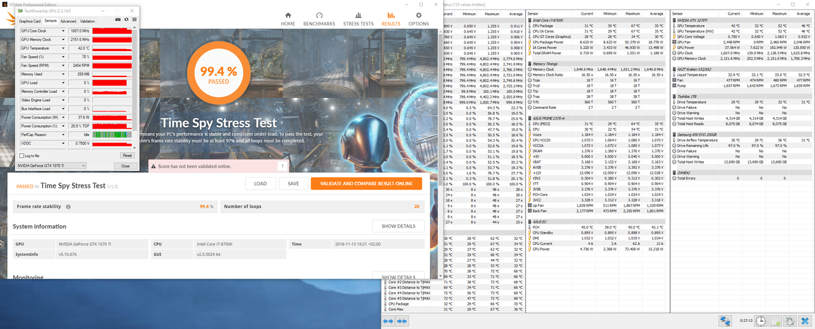
Task: Click GPU-Z refresh icon
Action: (126, 20)
